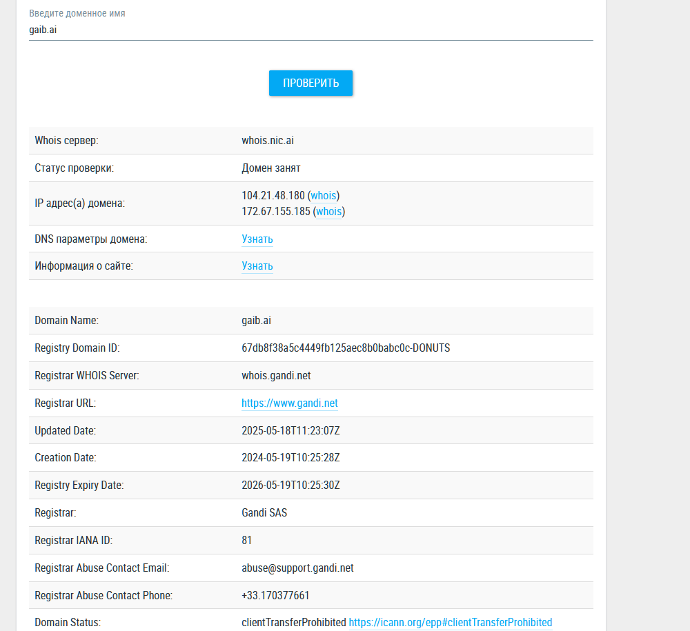Click Узнать next to DNS параметры домена
The image size is (690, 631).
tap(257, 239)
